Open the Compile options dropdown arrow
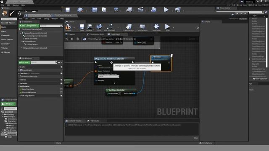269x151 pixels. (x=74, y=28)
